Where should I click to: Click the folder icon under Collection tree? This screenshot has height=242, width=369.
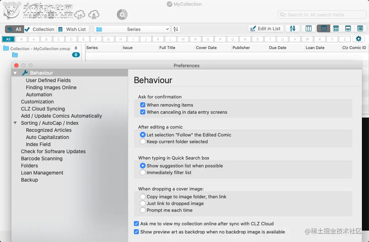[15, 55]
